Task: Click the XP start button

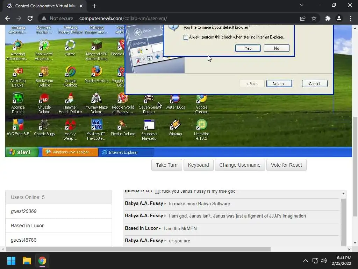Action: click(x=22, y=152)
